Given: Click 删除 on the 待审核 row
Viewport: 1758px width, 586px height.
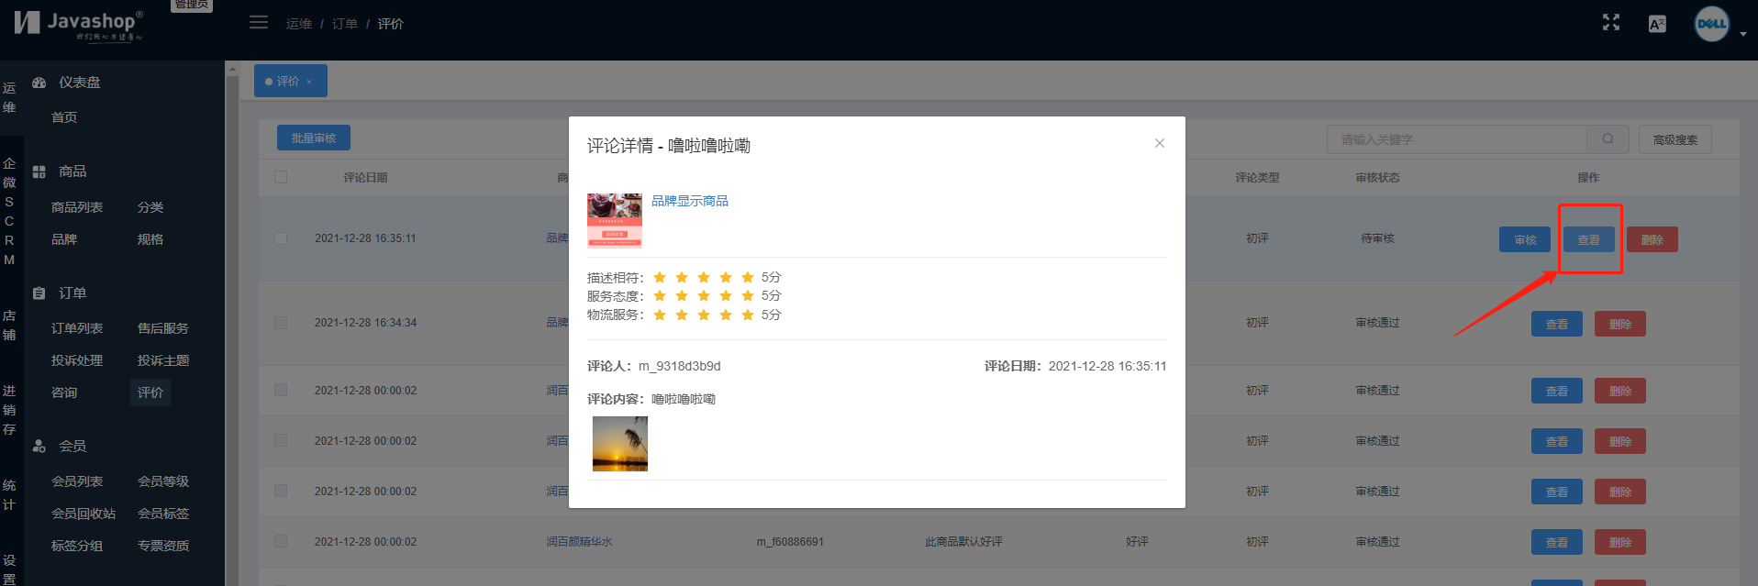Looking at the screenshot, I should click(1652, 239).
